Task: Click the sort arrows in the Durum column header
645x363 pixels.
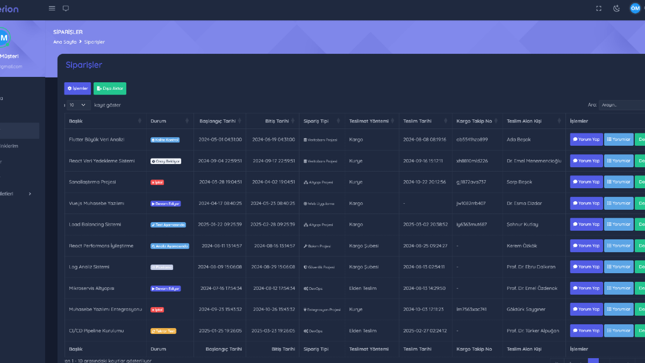Action: pos(187,121)
